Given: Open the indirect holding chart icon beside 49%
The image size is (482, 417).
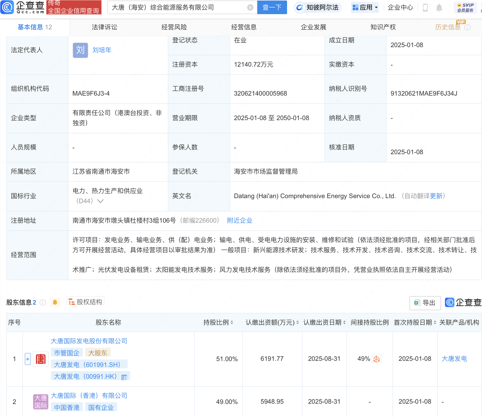Looking at the screenshot, I should 377,359.
